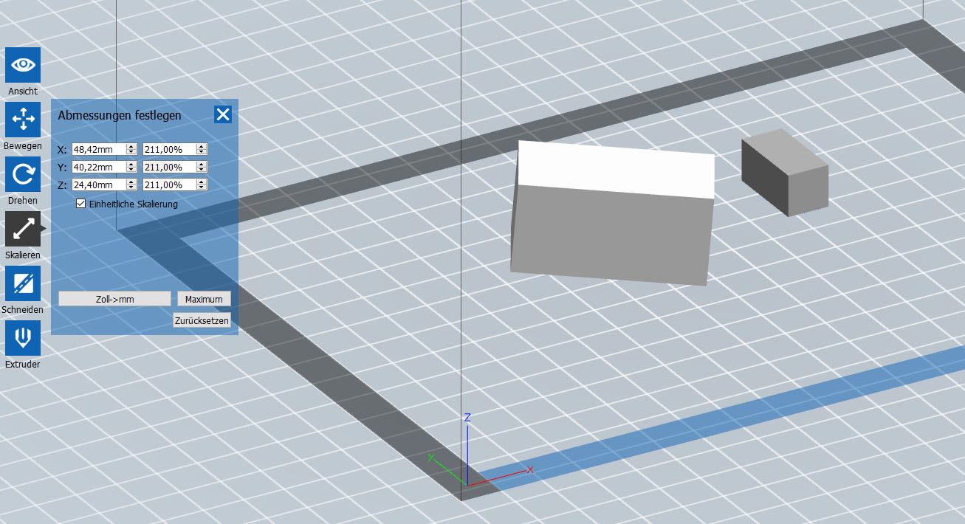This screenshot has height=524, width=965.
Task: Select the Skalieren scale tool
Action: (x=23, y=229)
